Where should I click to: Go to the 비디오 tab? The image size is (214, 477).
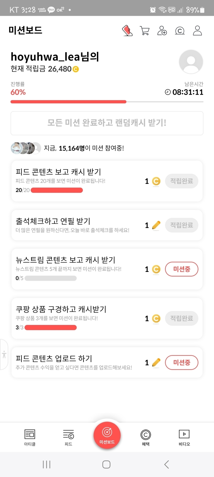pos(184,437)
